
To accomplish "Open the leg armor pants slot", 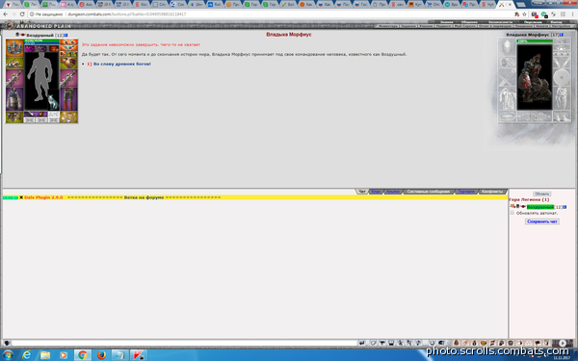I will pyautogui.click(x=68, y=99).
